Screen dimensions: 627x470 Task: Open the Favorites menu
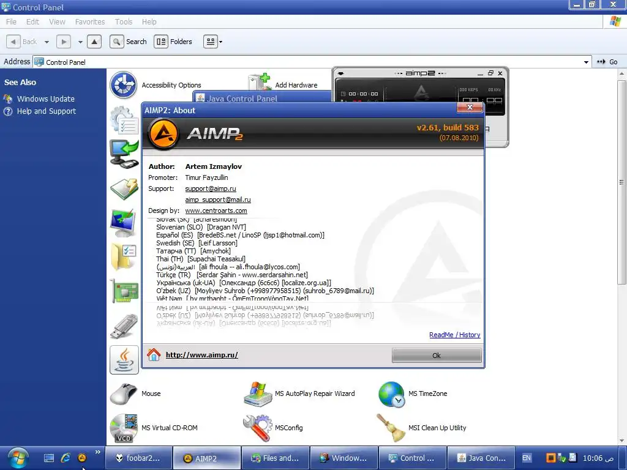click(90, 21)
